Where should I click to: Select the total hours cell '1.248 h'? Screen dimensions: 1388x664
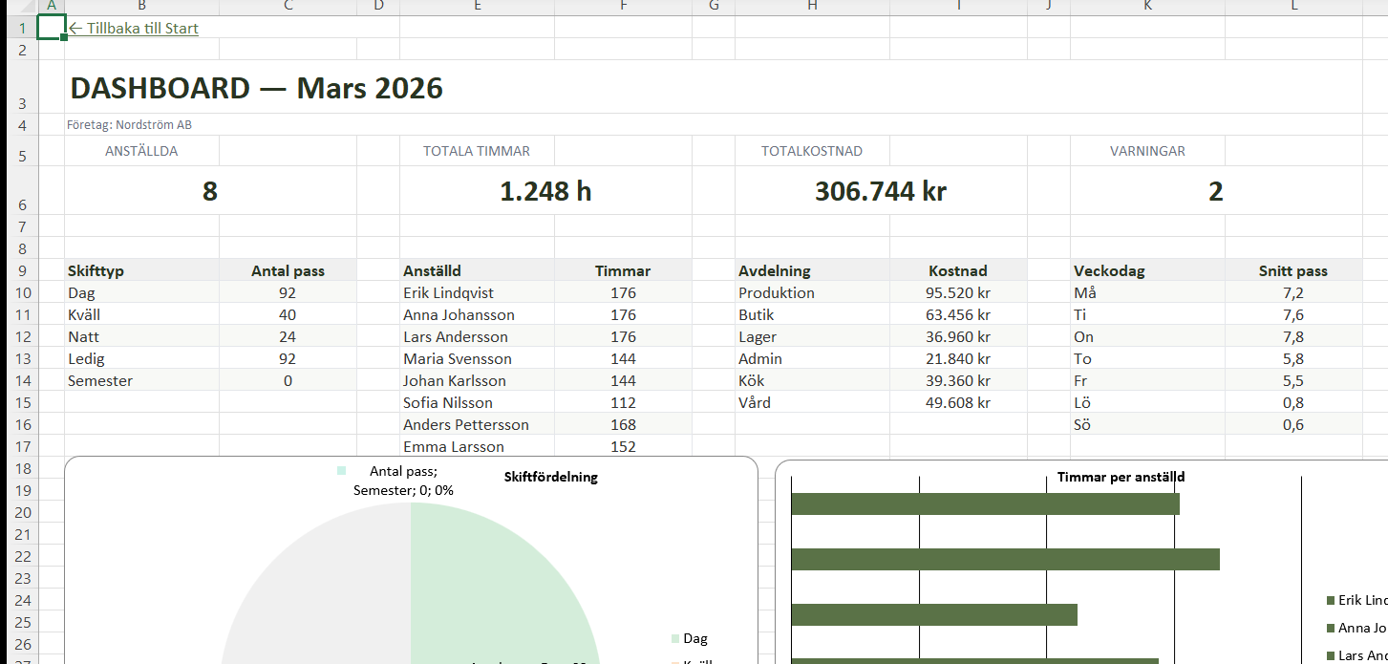[545, 191]
